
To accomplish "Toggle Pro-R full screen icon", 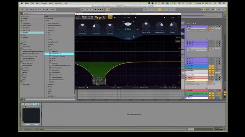I will click(179, 18).
